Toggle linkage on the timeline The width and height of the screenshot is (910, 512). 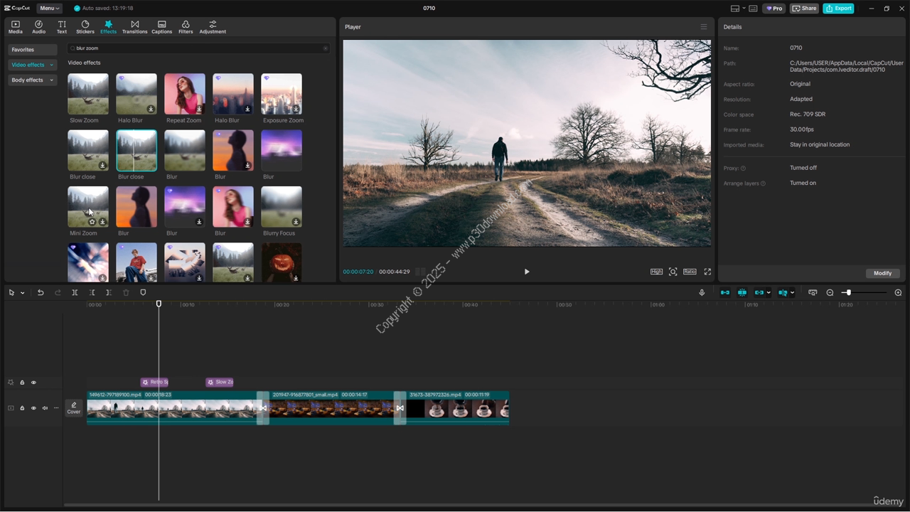[759, 293]
